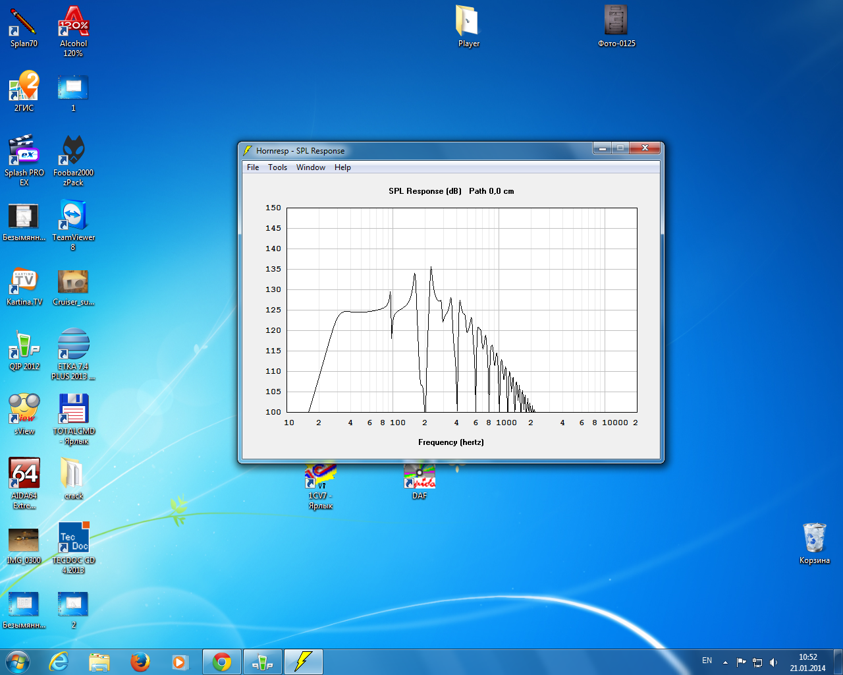Open the sView desktop shortcut

click(24, 414)
